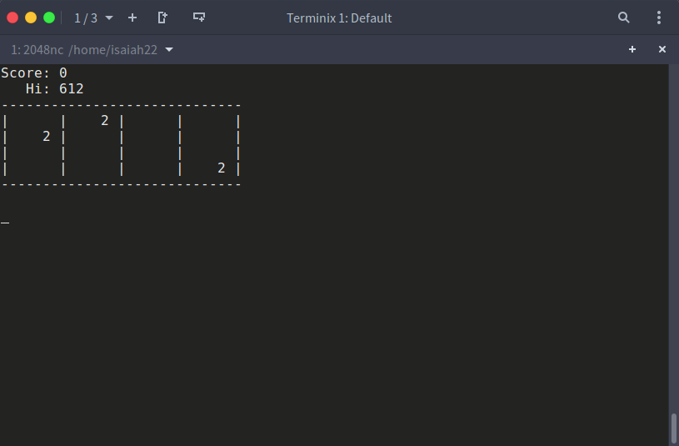Maximize terminal pane with plus icon

[x=632, y=49]
